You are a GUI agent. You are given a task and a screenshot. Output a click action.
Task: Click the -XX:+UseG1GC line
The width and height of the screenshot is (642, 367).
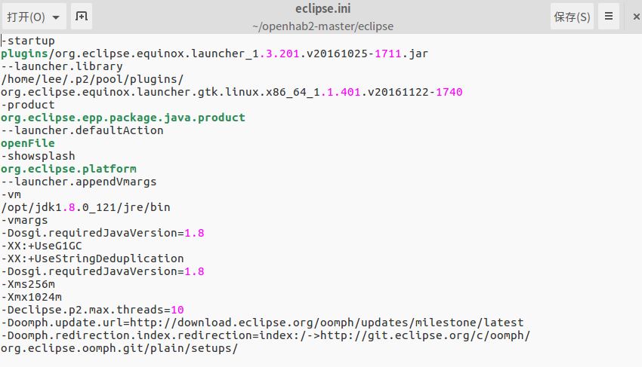(x=42, y=246)
